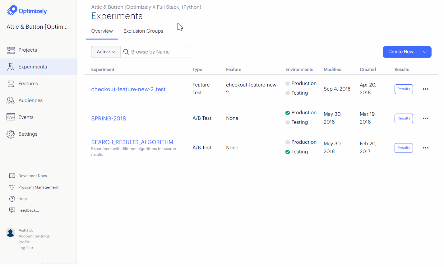Open the Active status filter dropdown

pos(106,52)
